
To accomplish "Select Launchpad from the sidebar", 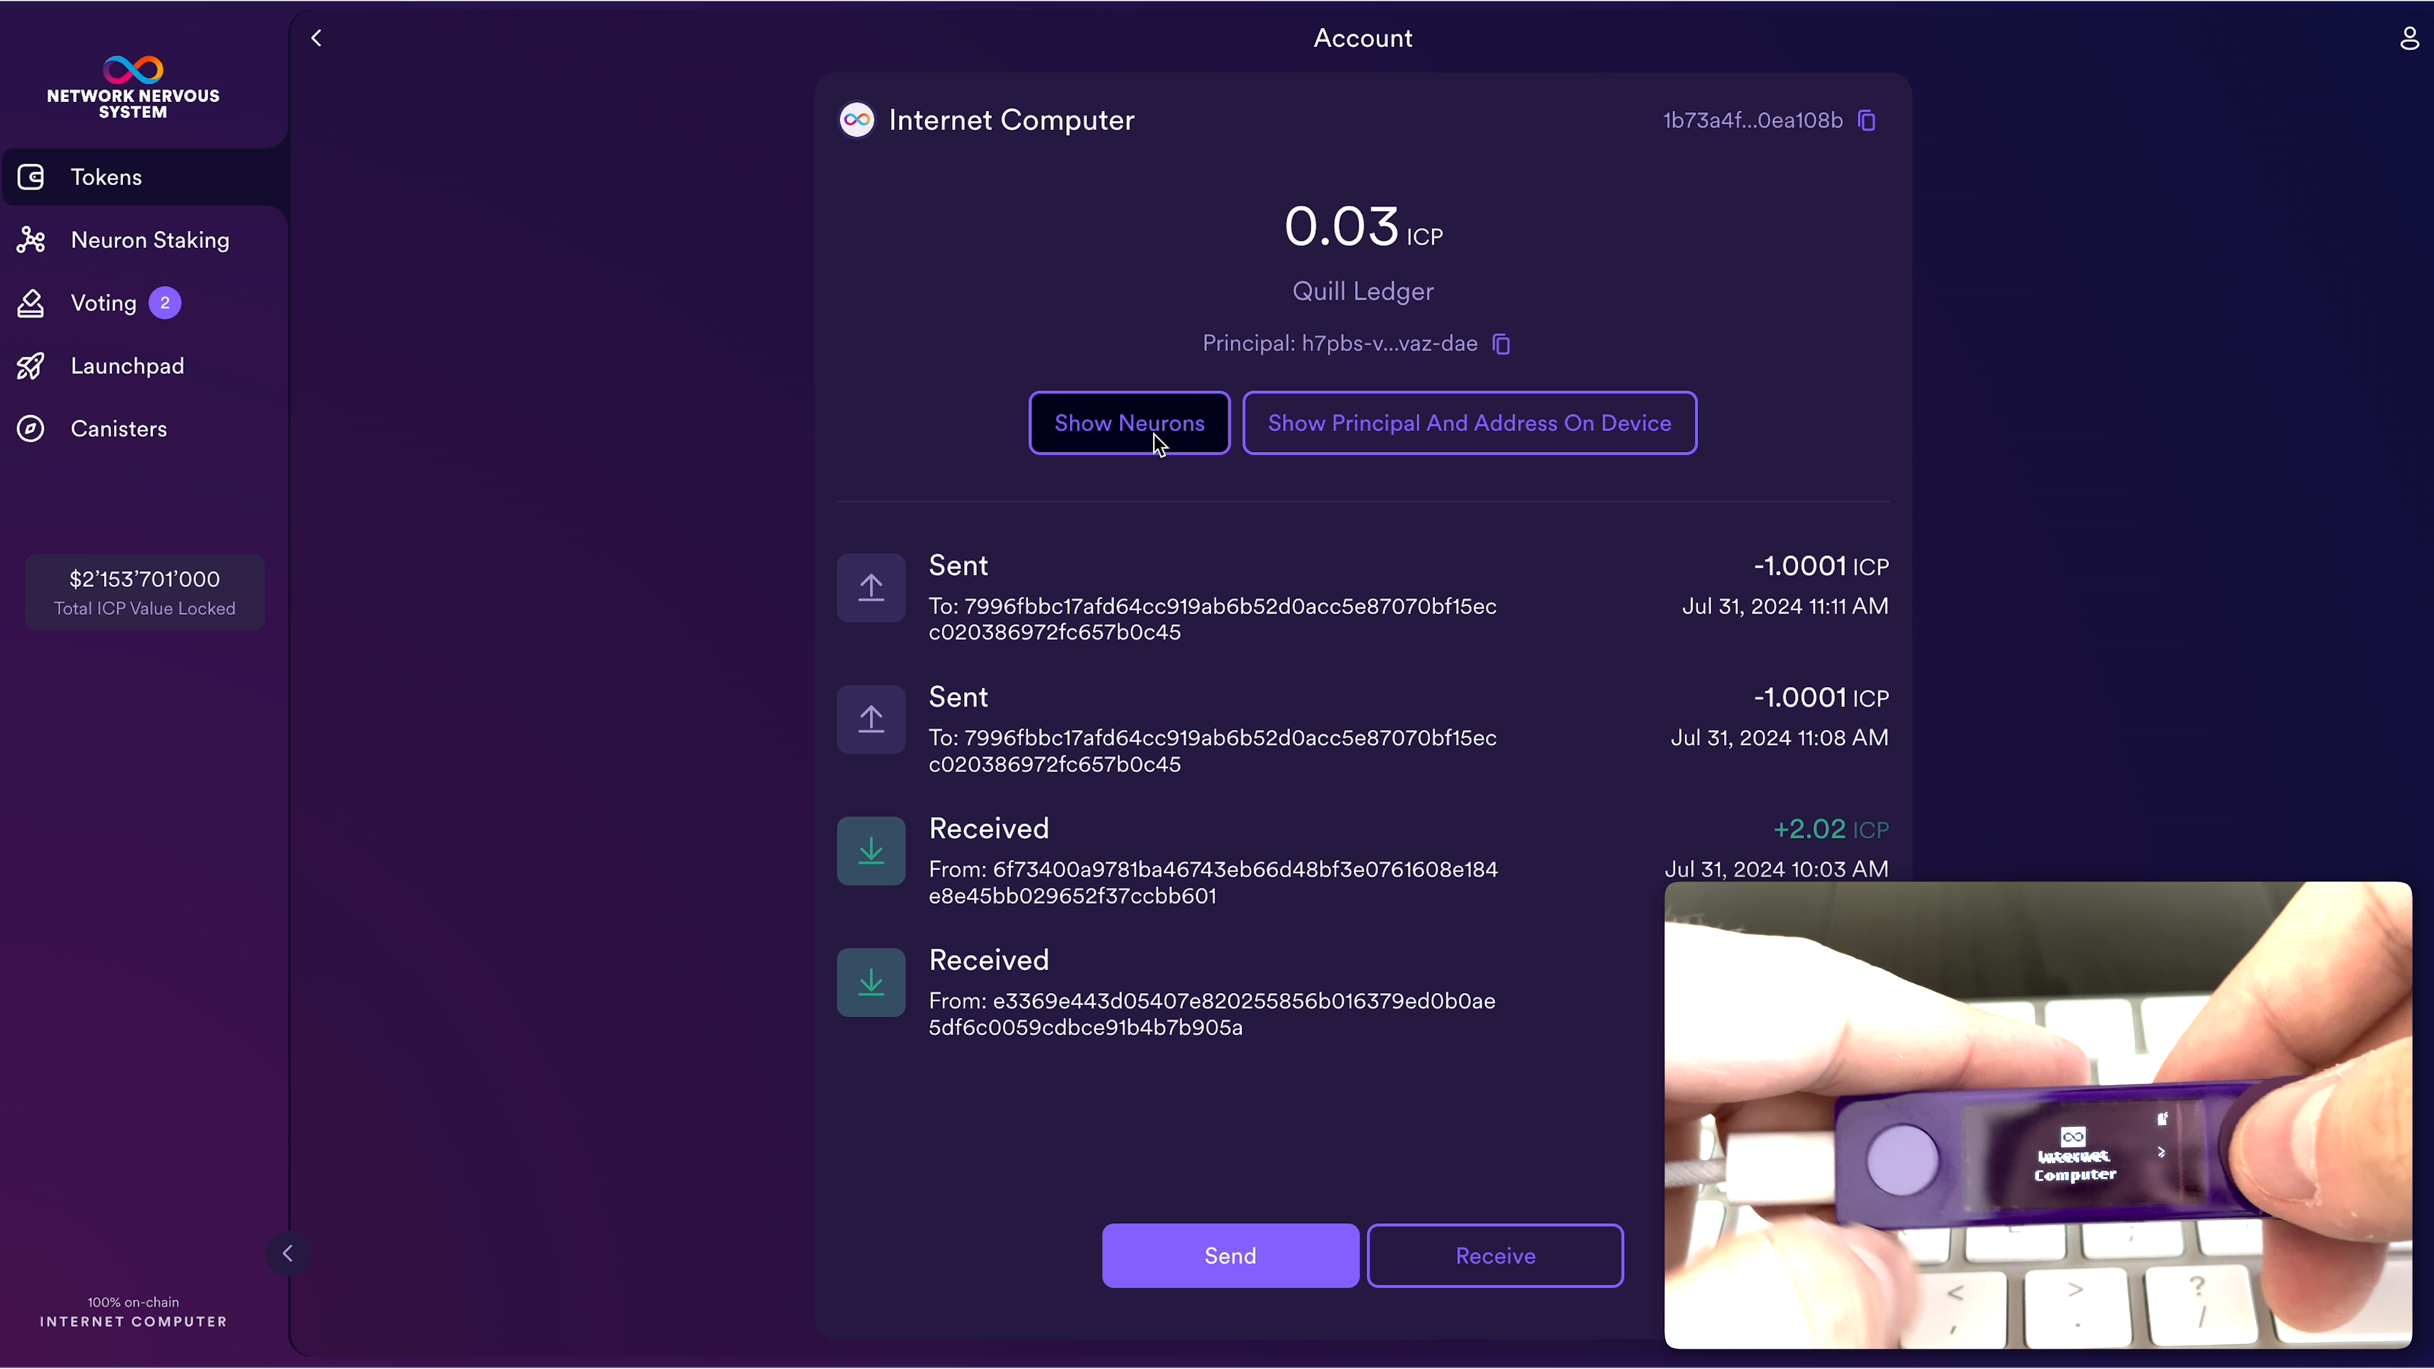I will coord(127,366).
